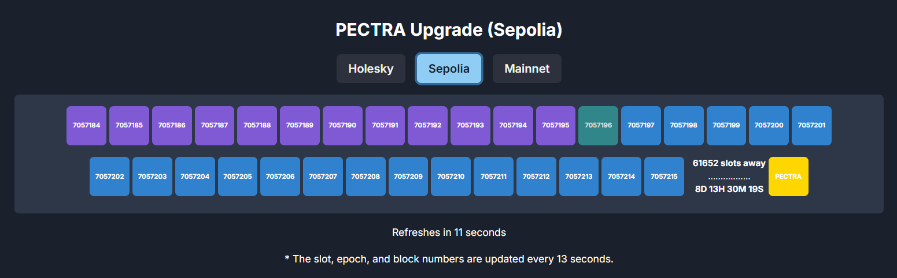Screen dimensions: 897x278
Task: Select past slot 7057187
Action: (x=215, y=125)
